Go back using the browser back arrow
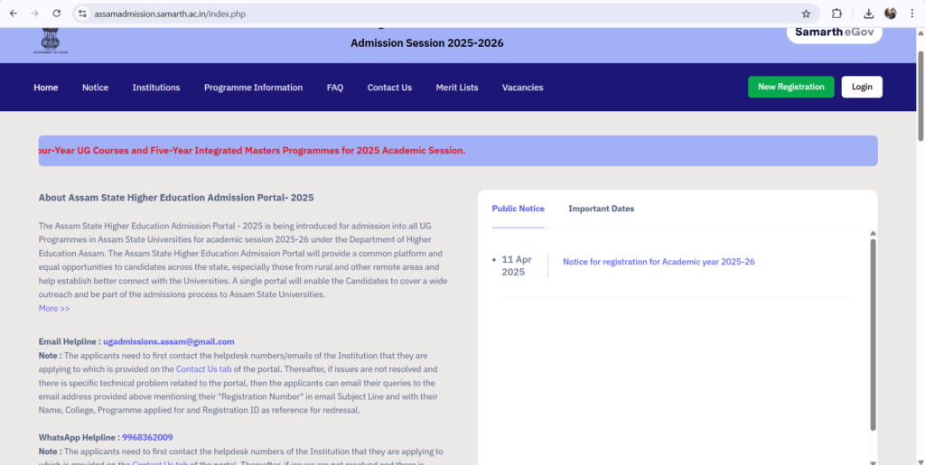 (13, 14)
